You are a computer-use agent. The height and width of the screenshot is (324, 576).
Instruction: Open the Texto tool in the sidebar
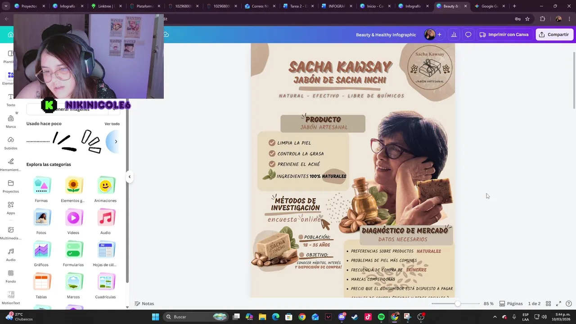11,100
